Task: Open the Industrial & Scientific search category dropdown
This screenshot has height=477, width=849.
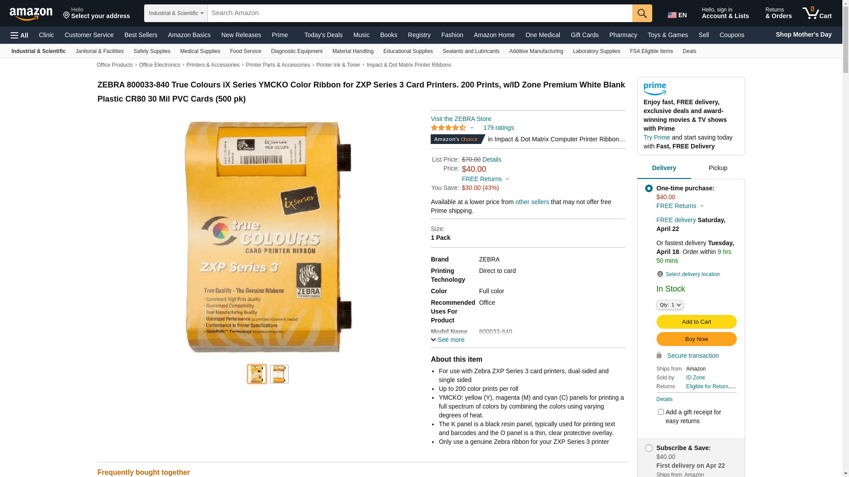Action: click(176, 13)
